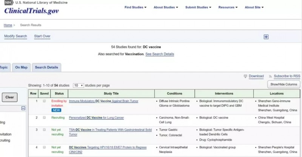Open Personalized DC Vaccine for Lung Cancer study
The height and width of the screenshot is (157, 302).
(96, 117)
